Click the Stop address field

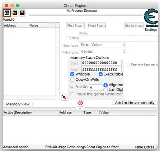click(101, 69)
